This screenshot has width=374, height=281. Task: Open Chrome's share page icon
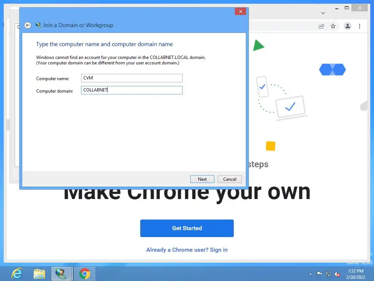coord(321,26)
